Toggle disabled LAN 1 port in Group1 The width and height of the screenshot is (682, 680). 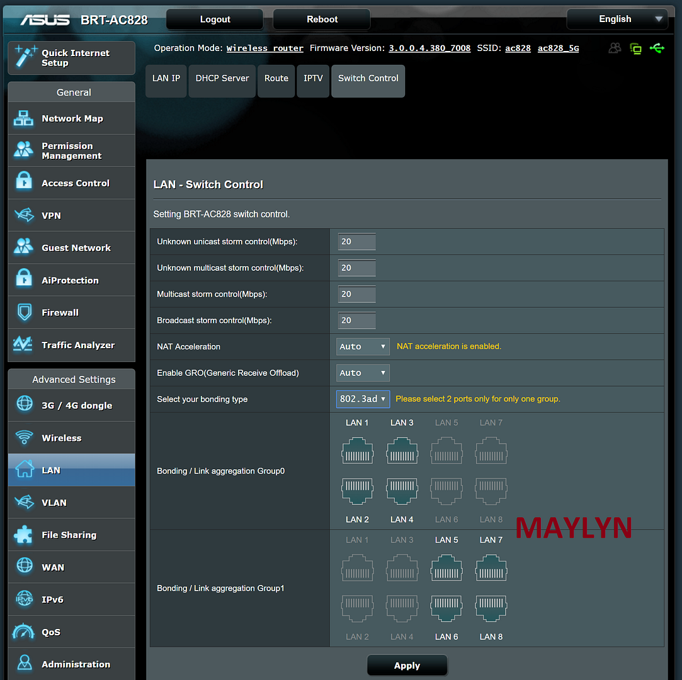[x=357, y=568]
